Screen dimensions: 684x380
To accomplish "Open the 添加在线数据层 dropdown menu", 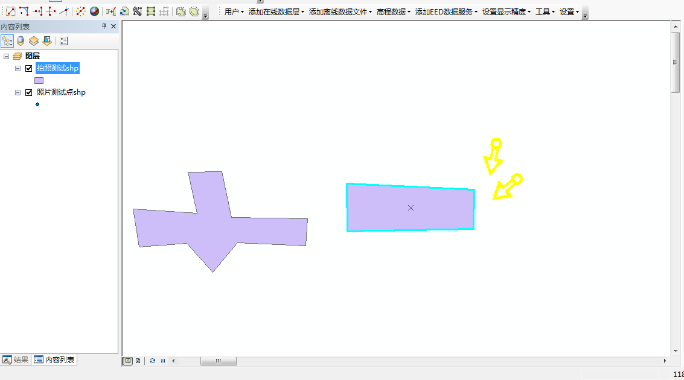I will click(276, 11).
